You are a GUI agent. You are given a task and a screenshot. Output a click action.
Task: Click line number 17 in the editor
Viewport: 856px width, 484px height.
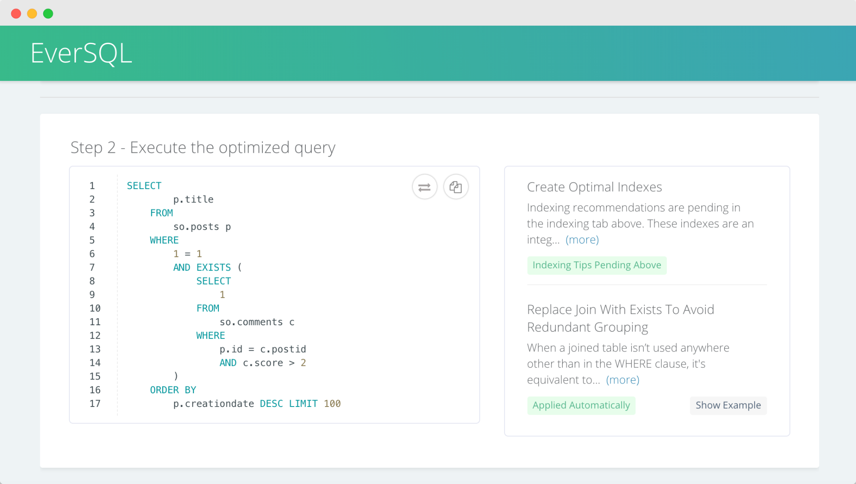[95, 403]
